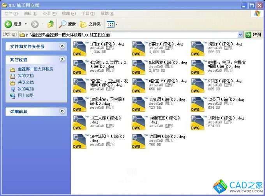Click the 转到 (Go) button
The height and width of the screenshot is (196, 265).
(253, 35)
